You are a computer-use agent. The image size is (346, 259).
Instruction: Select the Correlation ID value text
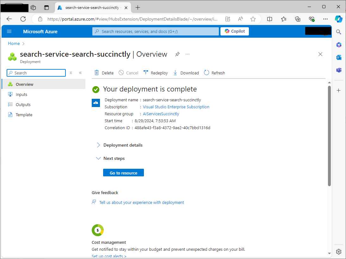172,128
